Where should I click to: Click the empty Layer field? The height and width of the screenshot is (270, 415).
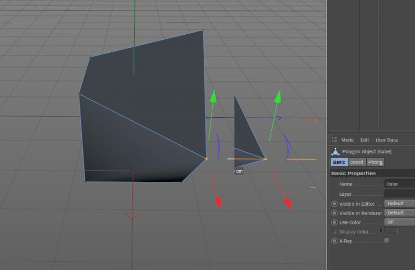[x=399, y=194]
